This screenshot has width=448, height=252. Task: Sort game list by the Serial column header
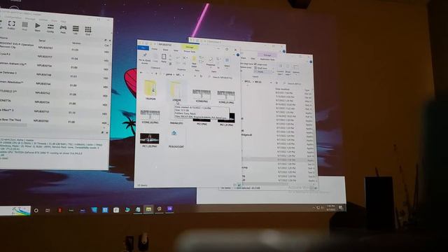pos(42,41)
